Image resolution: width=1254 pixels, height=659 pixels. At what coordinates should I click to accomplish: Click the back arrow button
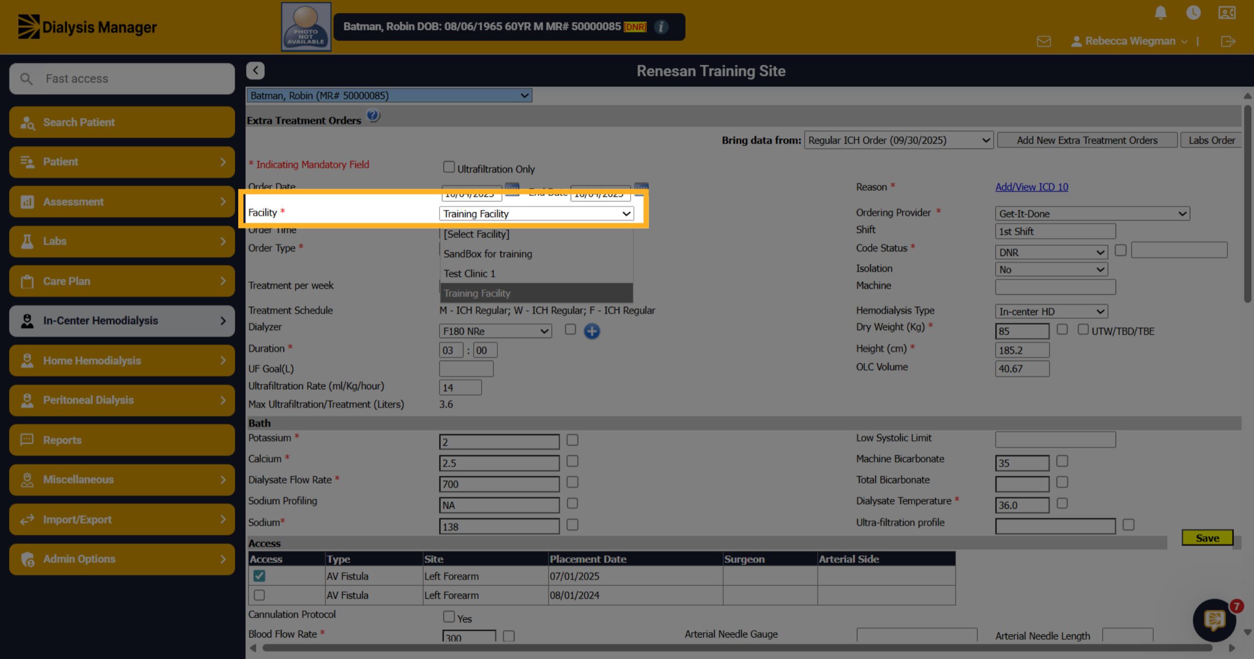tap(256, 70)
